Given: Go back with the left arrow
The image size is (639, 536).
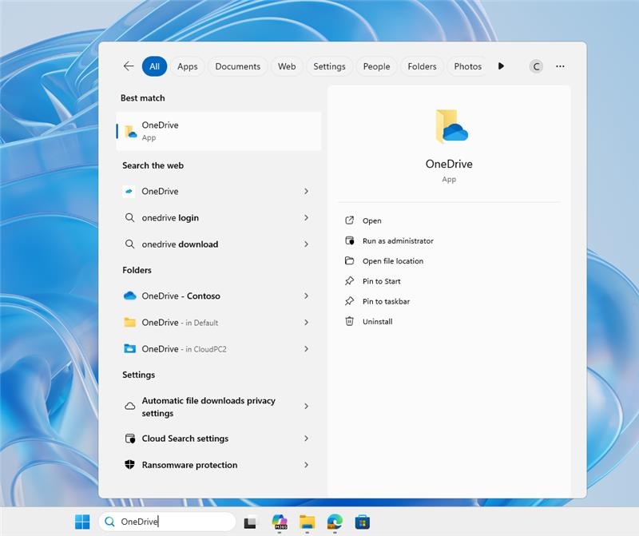Looking at the screenshot, I should tap(129, 66).
